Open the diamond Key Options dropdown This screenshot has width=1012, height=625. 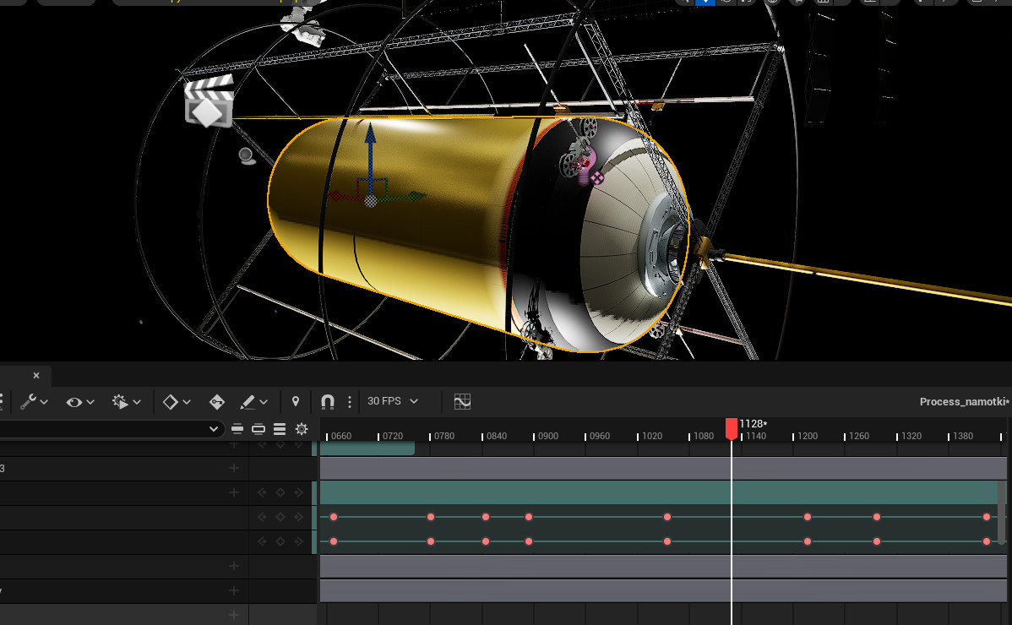(176, 402)
